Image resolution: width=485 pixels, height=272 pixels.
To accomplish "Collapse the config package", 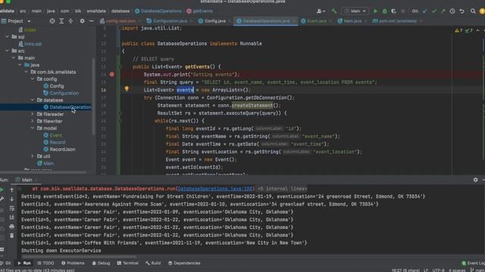I will (33, 79).
